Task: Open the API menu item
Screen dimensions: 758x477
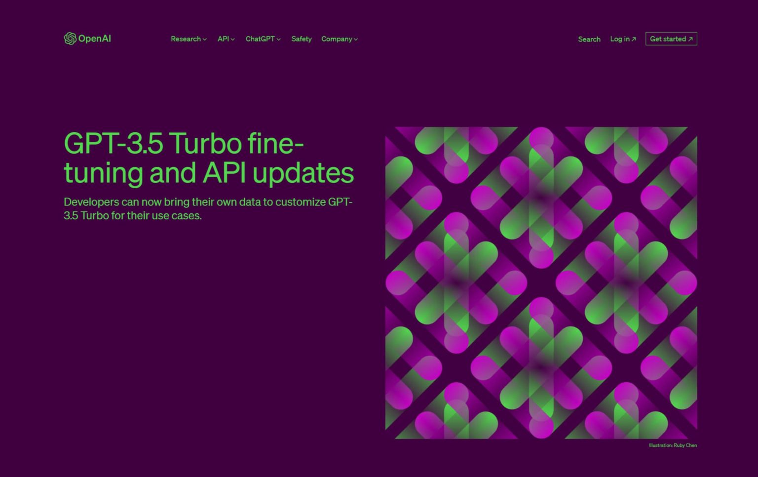Action: tap(223, 39)
